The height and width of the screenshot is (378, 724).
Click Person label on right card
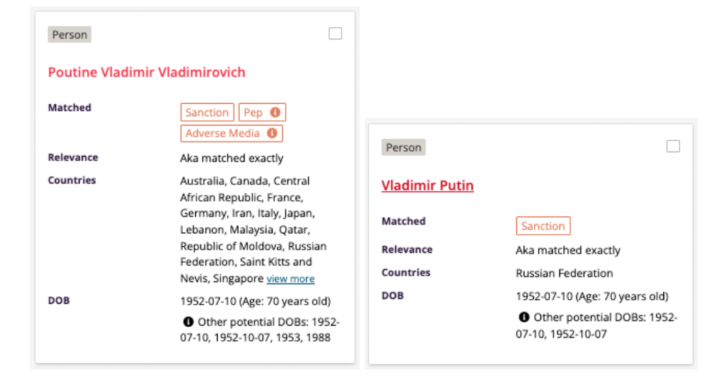(404, 148)
